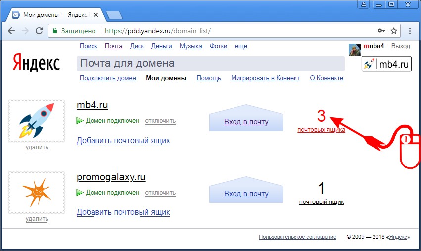Click the address bar URL field
The height and width of the screenshot is (251, 421).
[x=224, y=31]
